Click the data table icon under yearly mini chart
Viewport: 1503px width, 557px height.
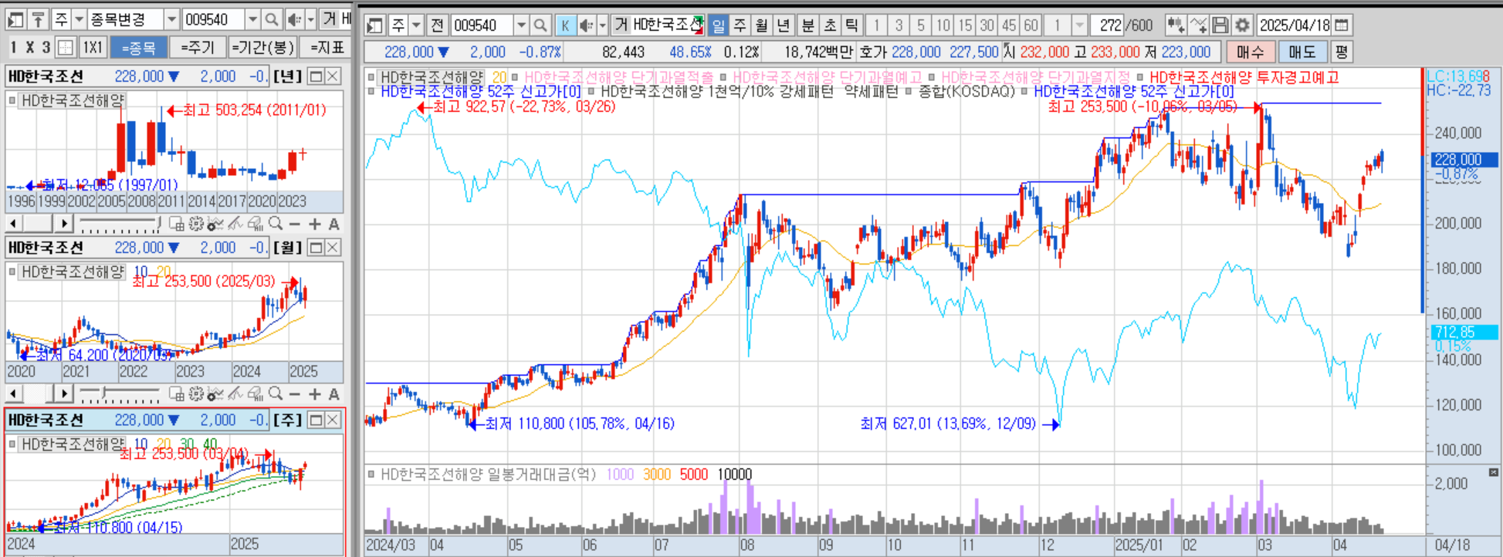(176, 224)
